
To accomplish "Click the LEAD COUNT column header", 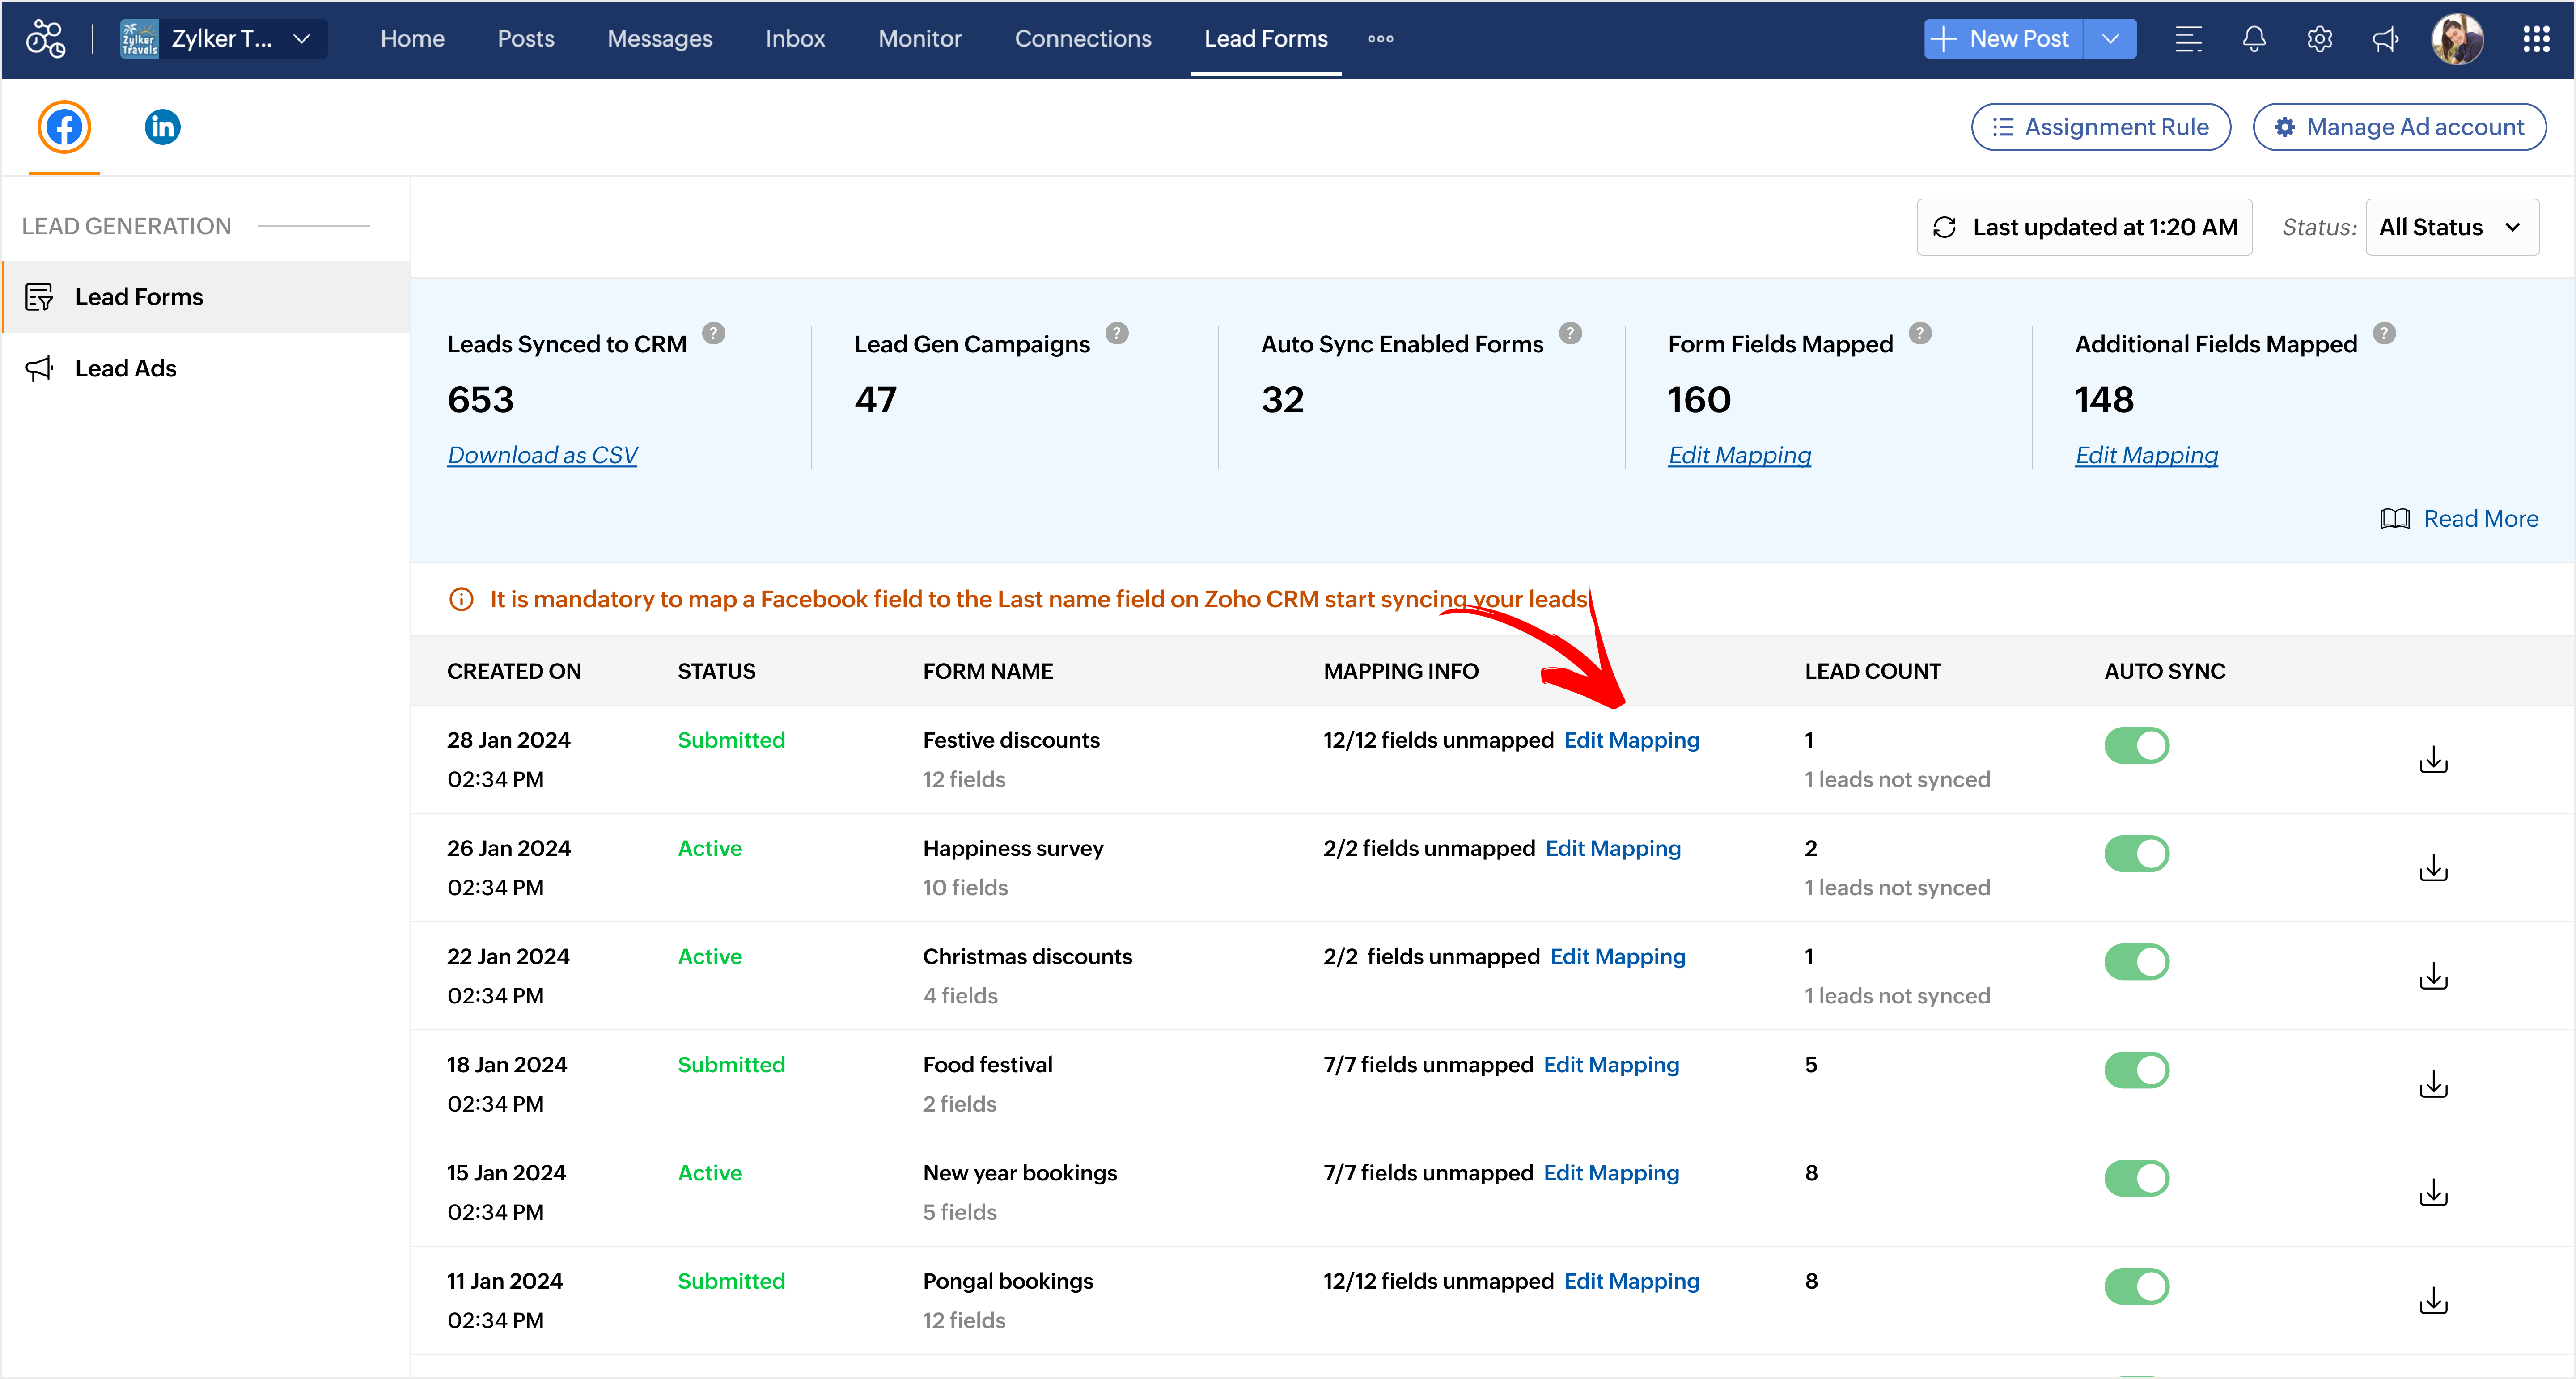I will tap(1872, 671).
